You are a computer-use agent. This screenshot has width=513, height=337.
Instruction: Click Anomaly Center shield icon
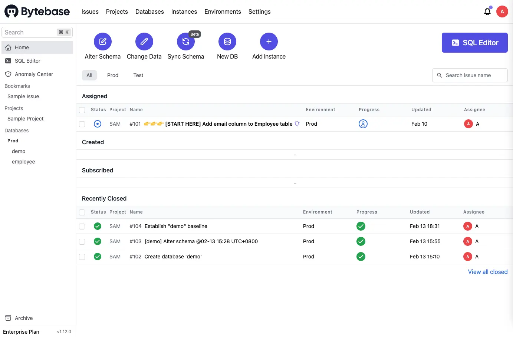pos(8,74)
